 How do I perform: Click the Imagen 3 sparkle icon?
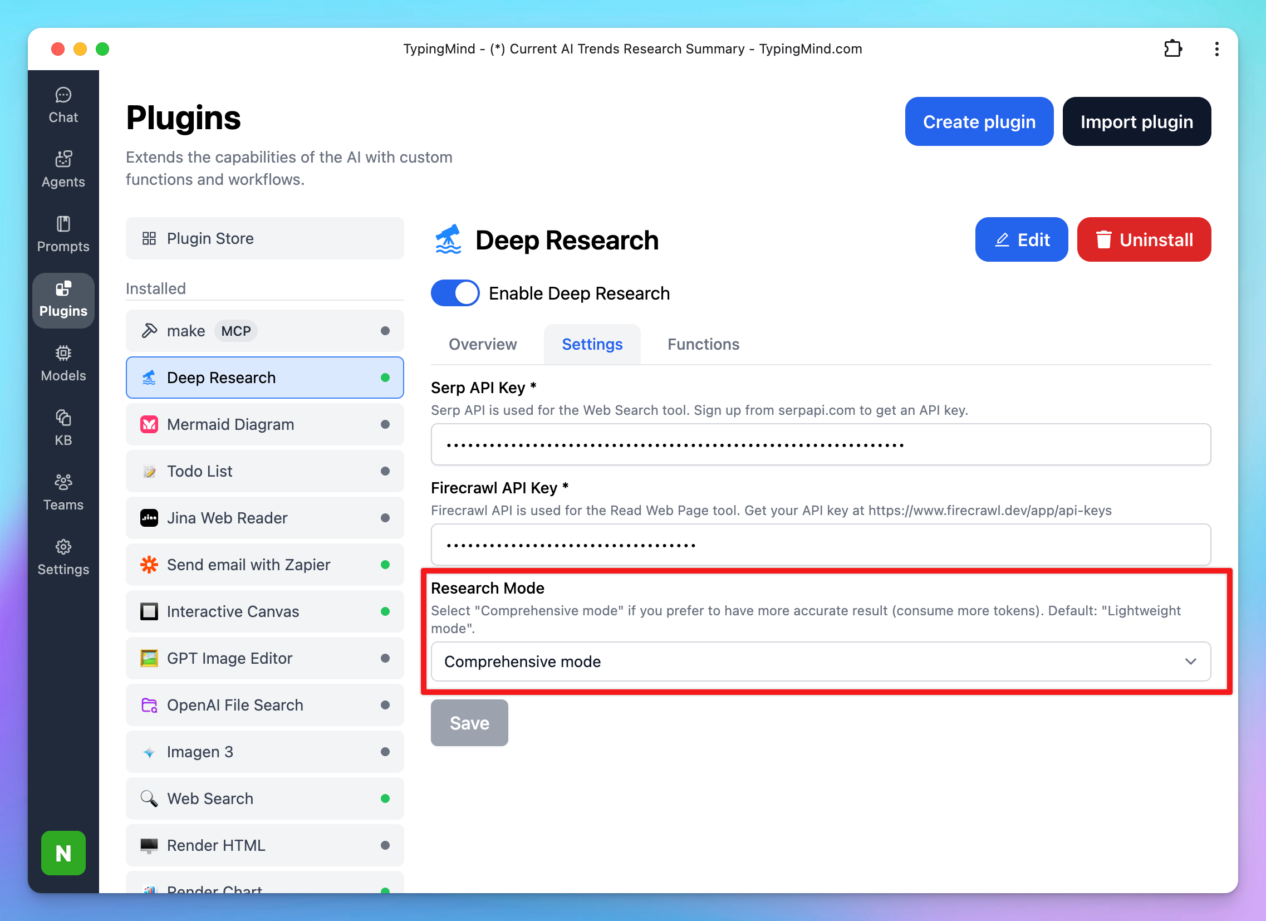point(149,752)
